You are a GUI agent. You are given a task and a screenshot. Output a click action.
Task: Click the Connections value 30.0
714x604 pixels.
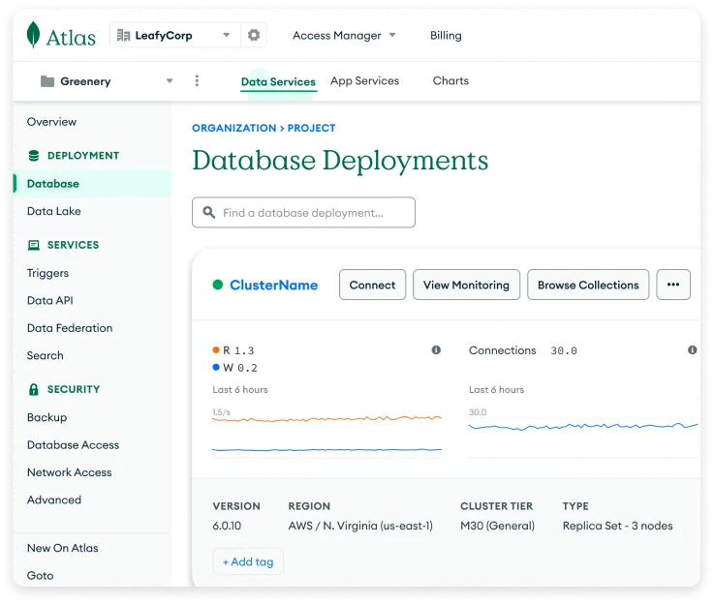click(564, 350)
